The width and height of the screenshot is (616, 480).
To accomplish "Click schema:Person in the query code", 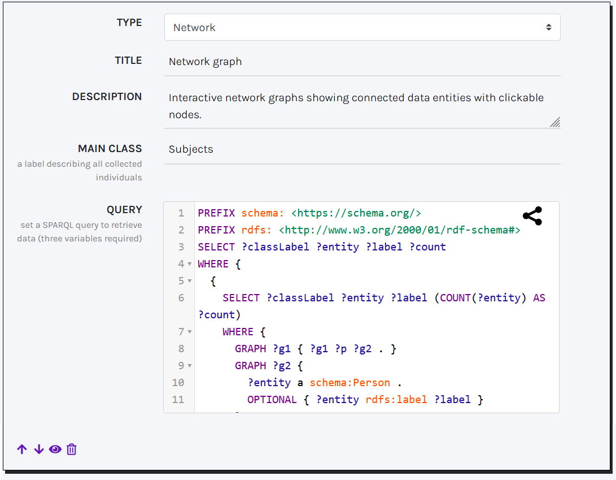I will 346,383.
